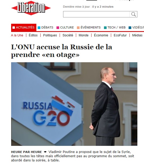
Task: Open the Heure par heure label
Action: pos(27,152)
